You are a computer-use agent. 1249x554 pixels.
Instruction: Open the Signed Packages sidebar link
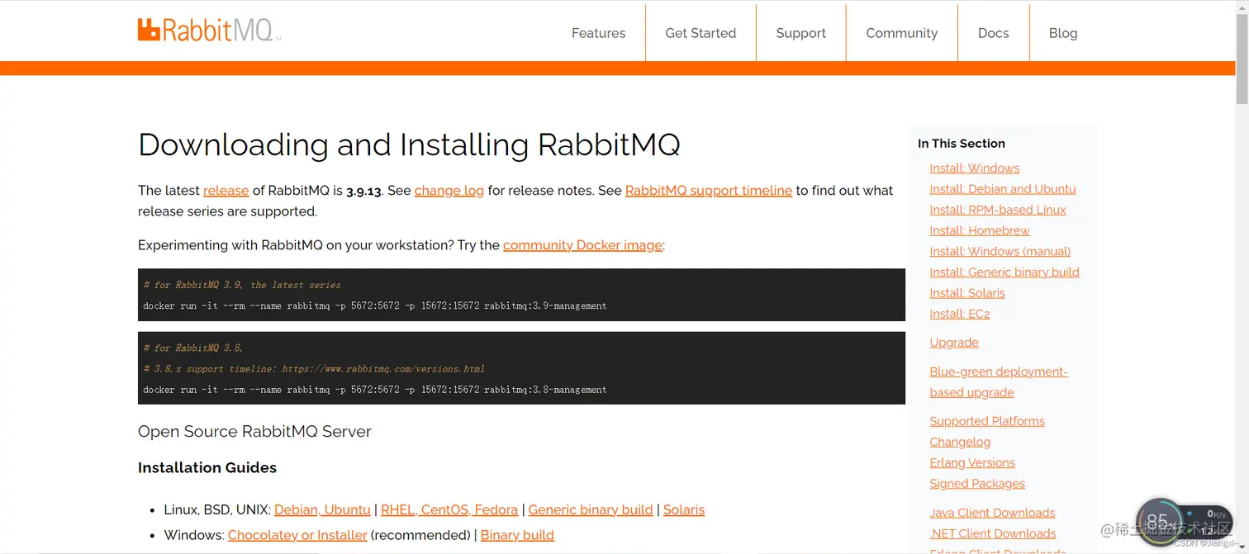[977, 484]
